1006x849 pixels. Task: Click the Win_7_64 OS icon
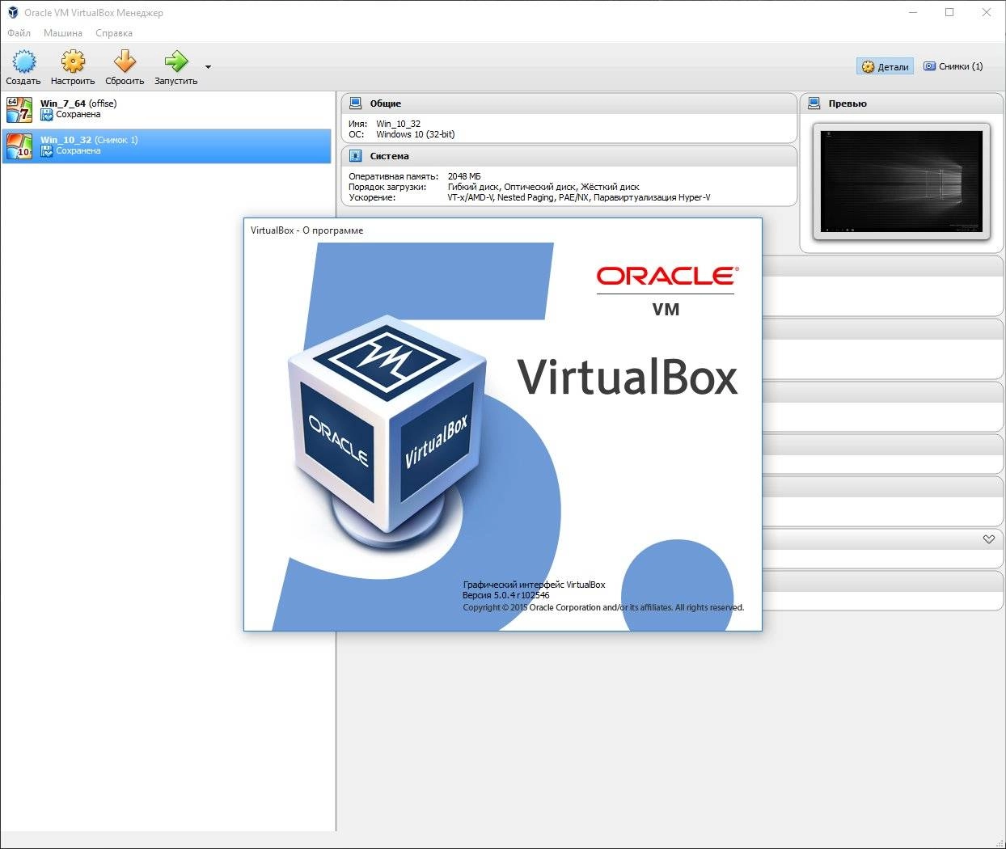[19, 109]
